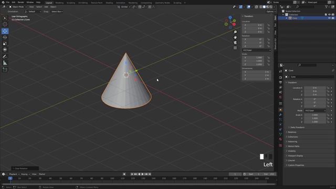
Task: Open the Global transform orientation dropdown
Action: [124, 7]
